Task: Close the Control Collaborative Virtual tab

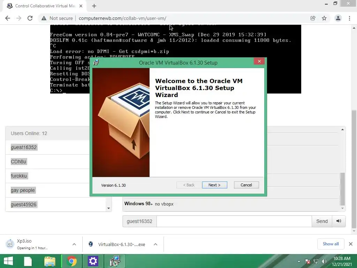Action: [x=81, y=6]
